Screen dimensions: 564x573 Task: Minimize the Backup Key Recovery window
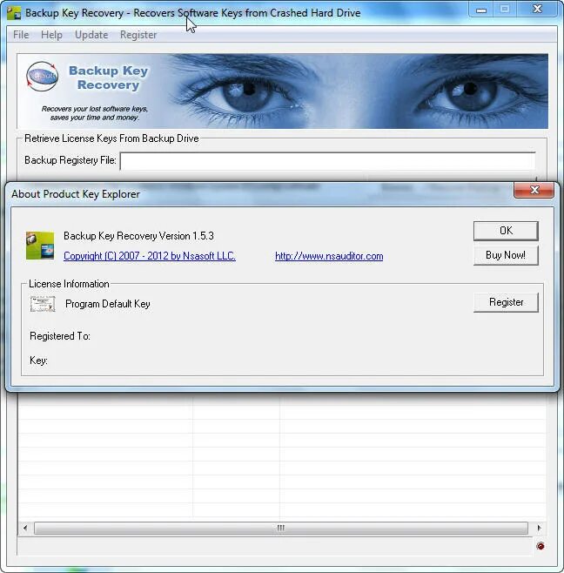point(481,10)
